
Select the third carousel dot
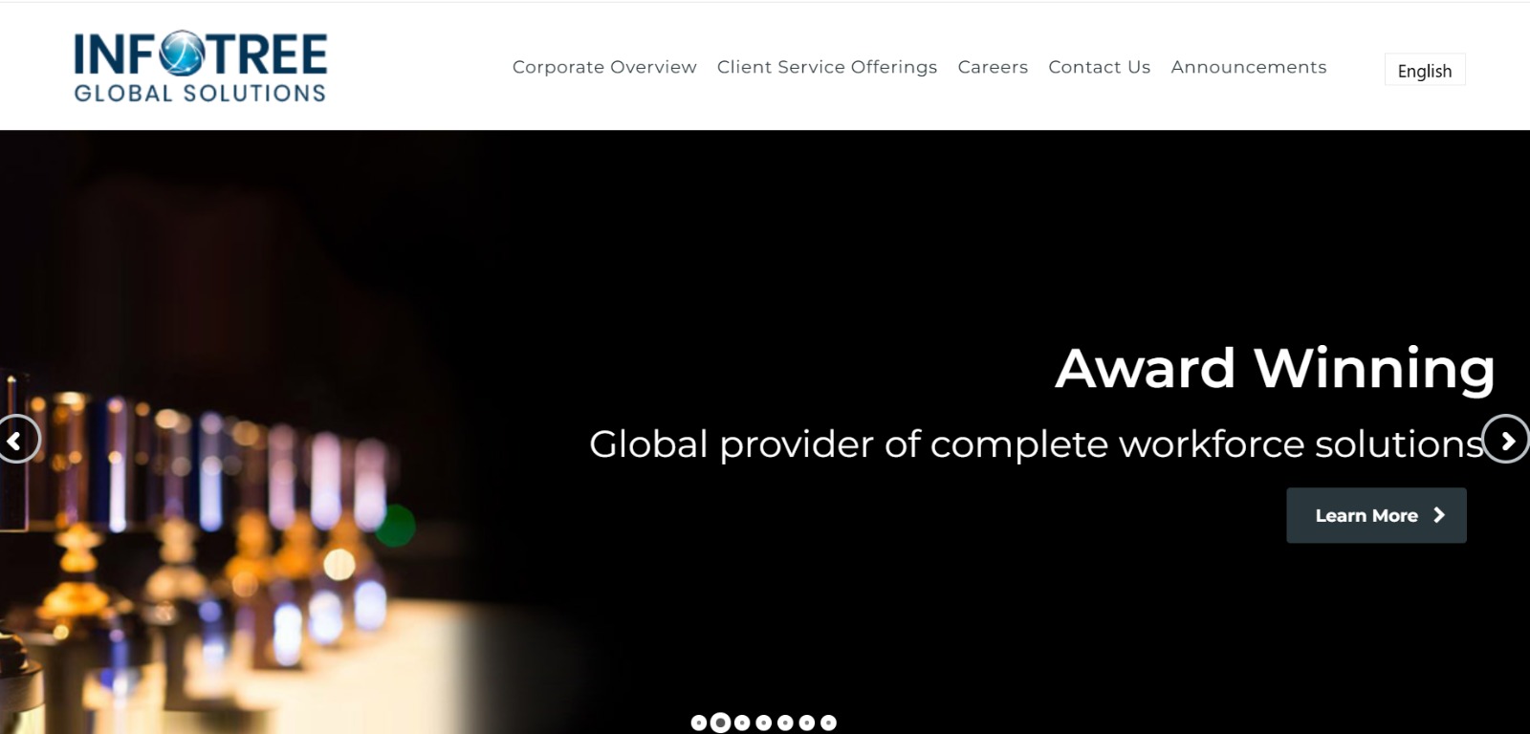click(742, 723)
